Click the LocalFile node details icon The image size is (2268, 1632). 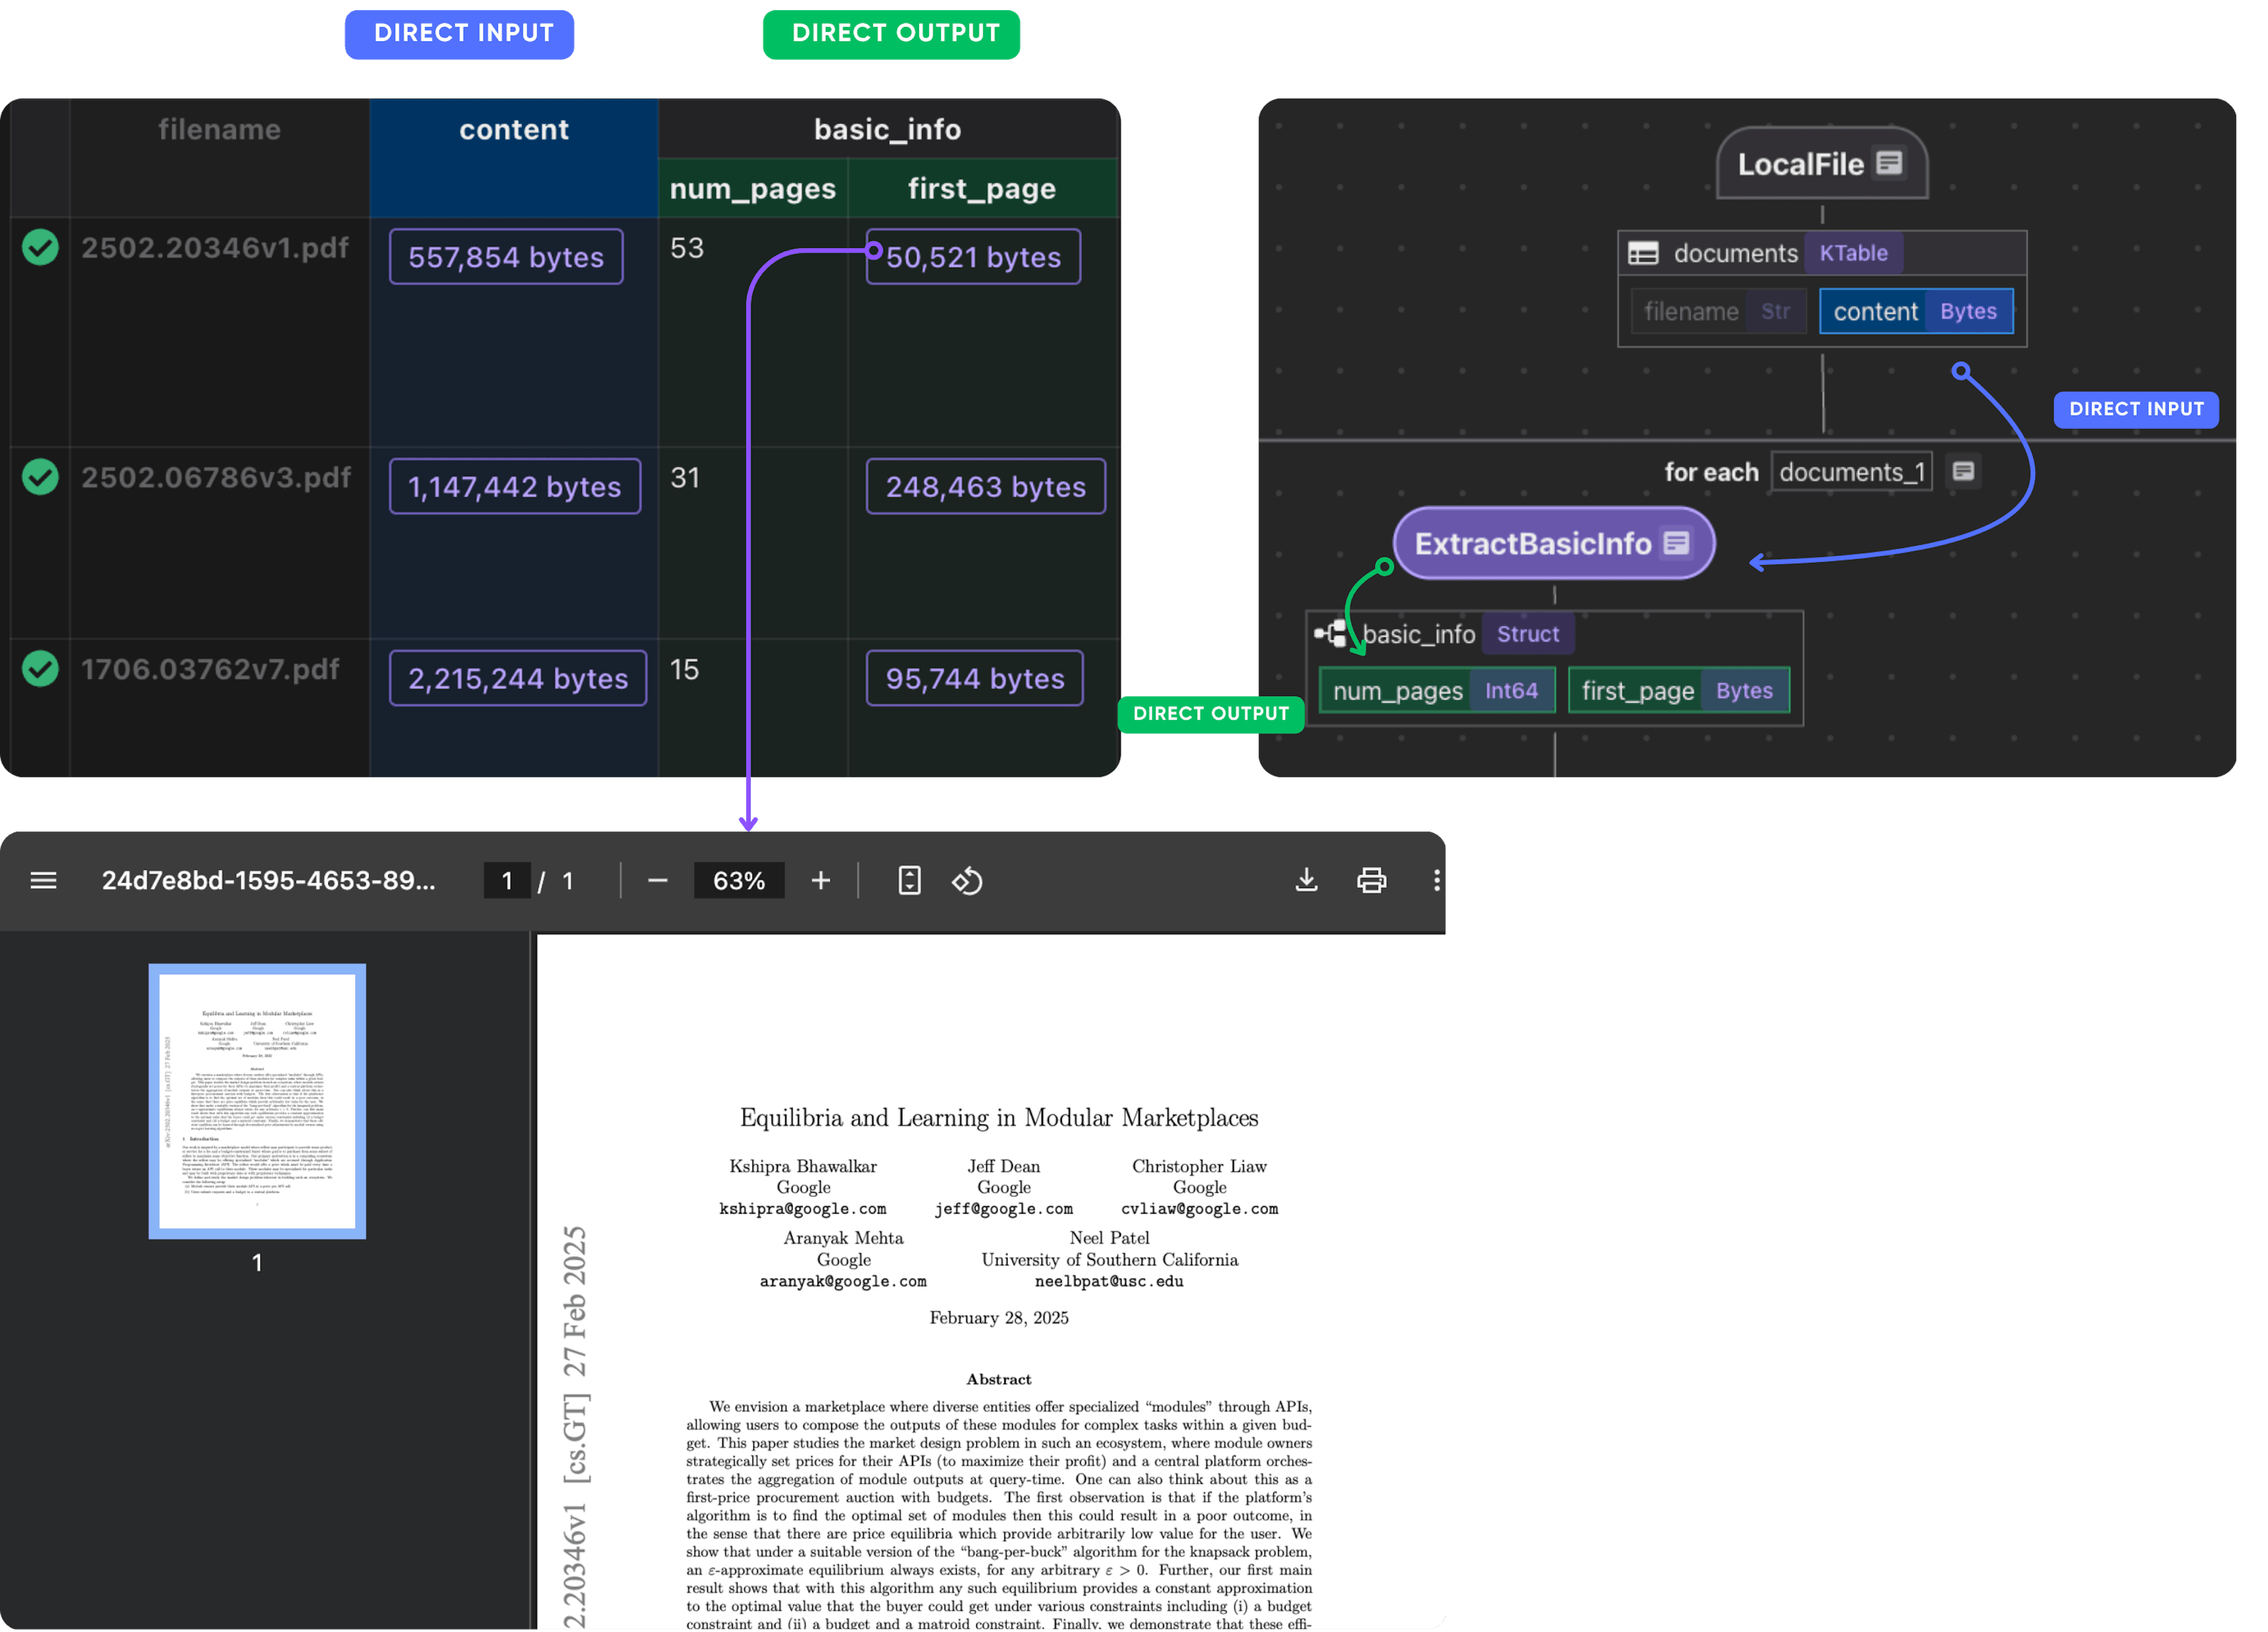1888,163
